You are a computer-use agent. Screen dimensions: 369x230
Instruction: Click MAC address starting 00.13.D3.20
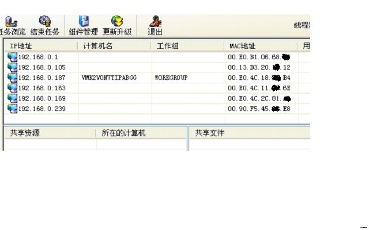tap(259, 67)
